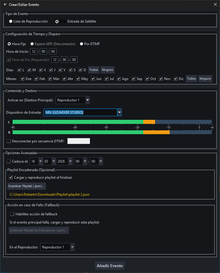This screenshot has width=220, height=273.
Task: Toggle the May month checkbox
Action: pos(78,79)
